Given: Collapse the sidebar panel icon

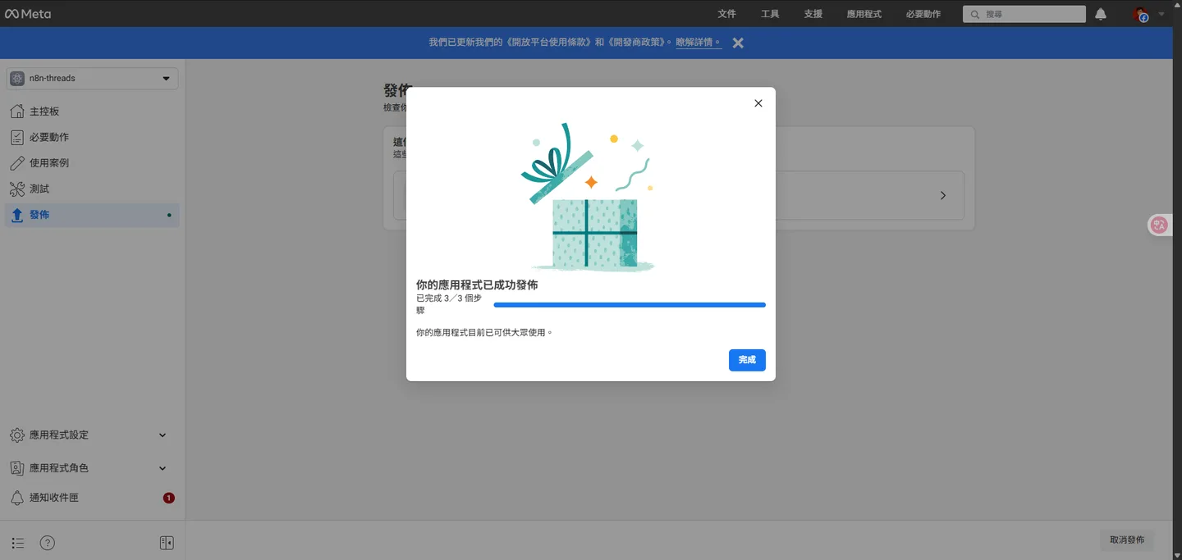Looking at the screenshot, I should pyautogui.click(x=167, y=543).
